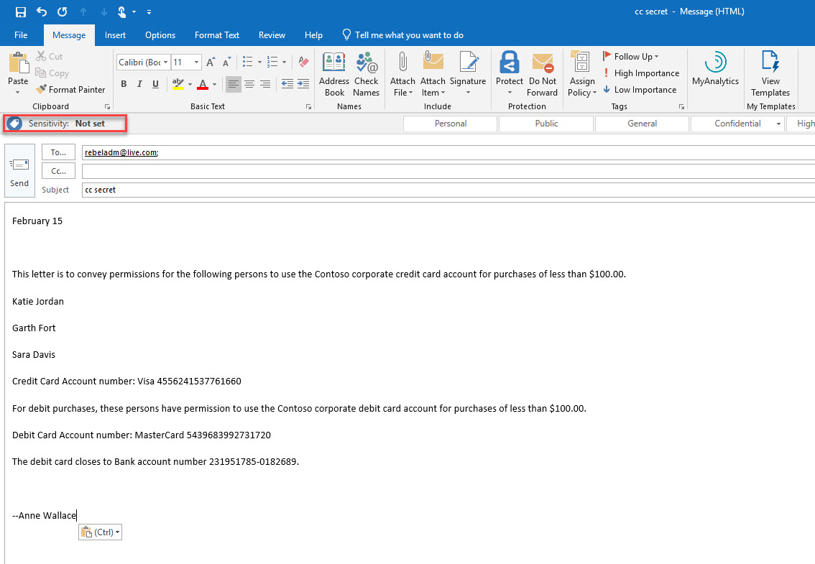Decrease the paragraph indent
Viewport: 815px width, 564px height.
point(287,83)
